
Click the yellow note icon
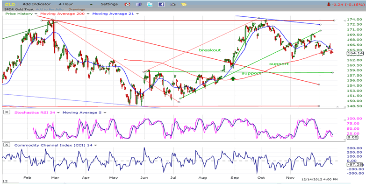[x=184, y=4]
